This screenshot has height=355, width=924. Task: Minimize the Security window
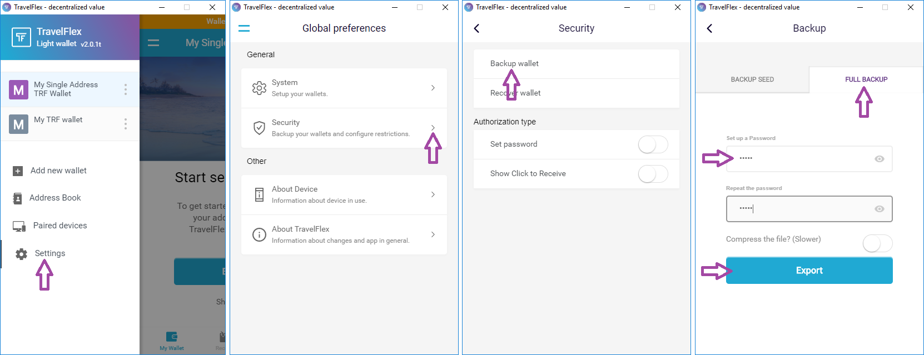click(627, 7)
